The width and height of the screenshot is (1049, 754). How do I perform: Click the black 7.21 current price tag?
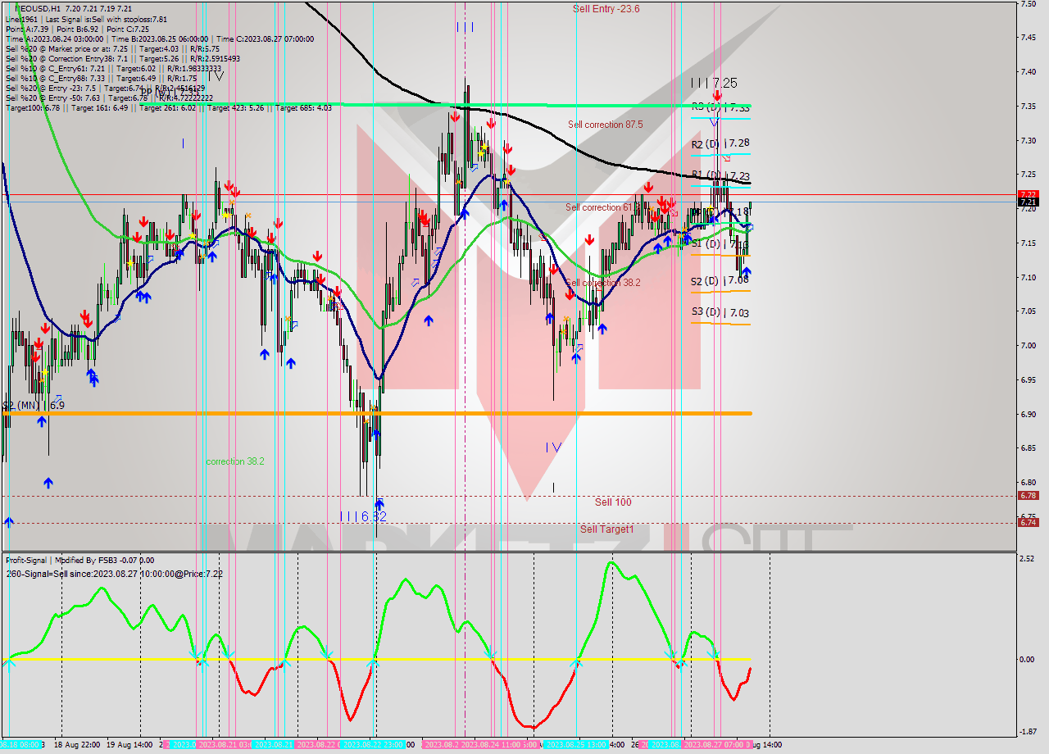point(1028,202)
